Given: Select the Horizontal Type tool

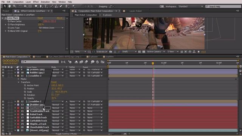Looking at the screenshot, I should point(46,6).
